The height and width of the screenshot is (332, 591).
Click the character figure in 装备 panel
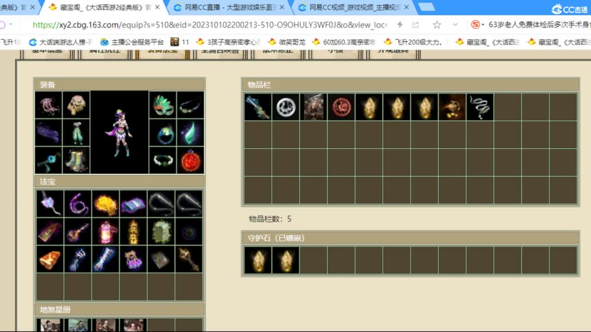tap(120, 132)
